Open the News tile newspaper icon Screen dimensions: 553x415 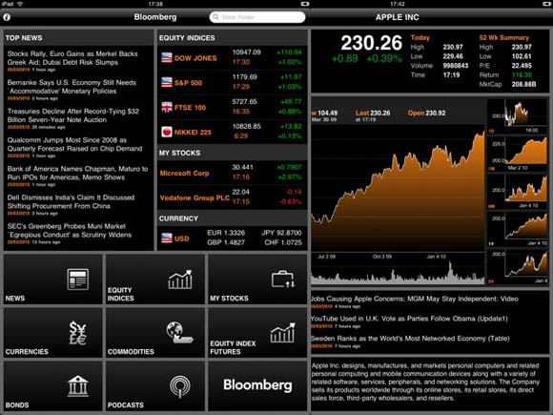[x=78, y=280]
